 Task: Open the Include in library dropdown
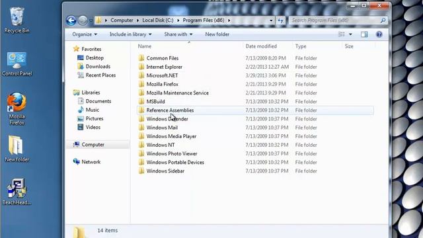click(131, 34)
